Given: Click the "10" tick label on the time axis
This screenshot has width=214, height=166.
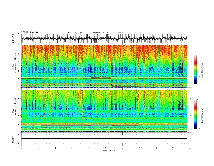Looking at the screenshot, I should [x=190, y=148].
